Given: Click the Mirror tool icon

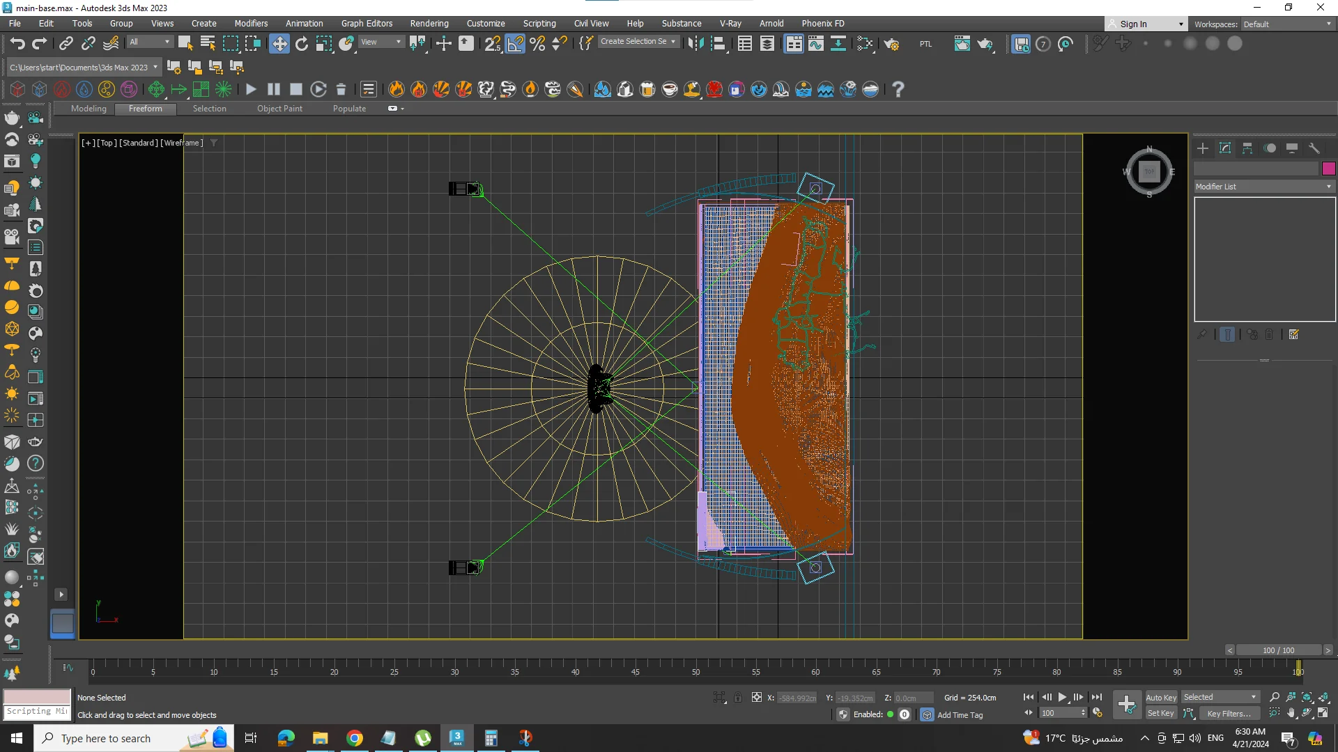Looking at the screenshot, I should coord(695,44).
